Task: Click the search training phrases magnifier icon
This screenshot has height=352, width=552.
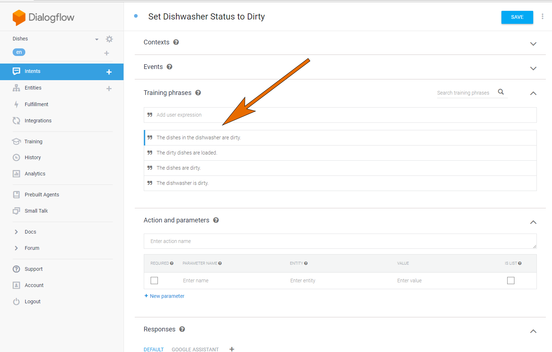Action: pyautogui.click(x=501, y=92)
